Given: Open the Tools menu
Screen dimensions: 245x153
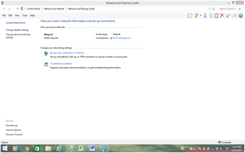Looking at the screenshot, I should coord(25,16).
